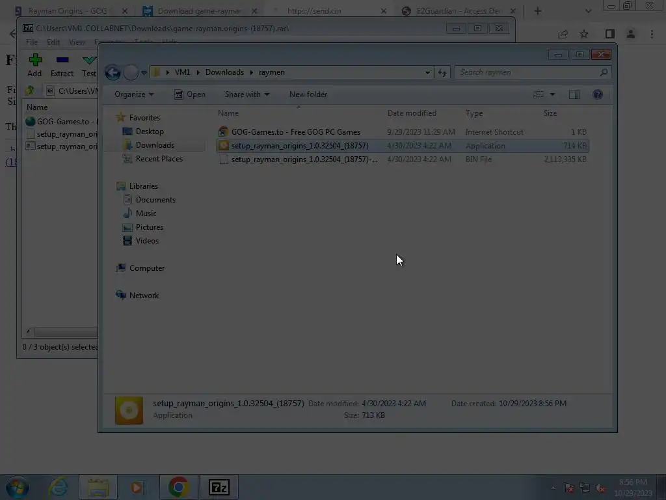
Task: Click 7-Zip up-folder icon
Action: pos(30,90)
